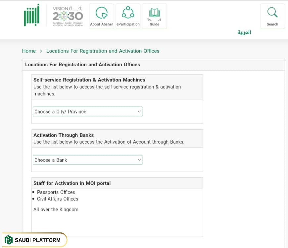Screen dimensions: 288x248
Task: Click the Staff for Activation in MOI portal heading
Action: (72, 183)
